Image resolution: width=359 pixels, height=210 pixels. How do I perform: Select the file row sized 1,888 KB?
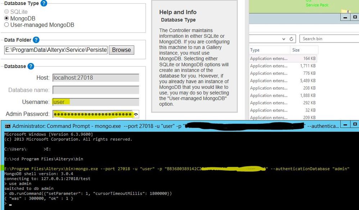tap(283, 95)
